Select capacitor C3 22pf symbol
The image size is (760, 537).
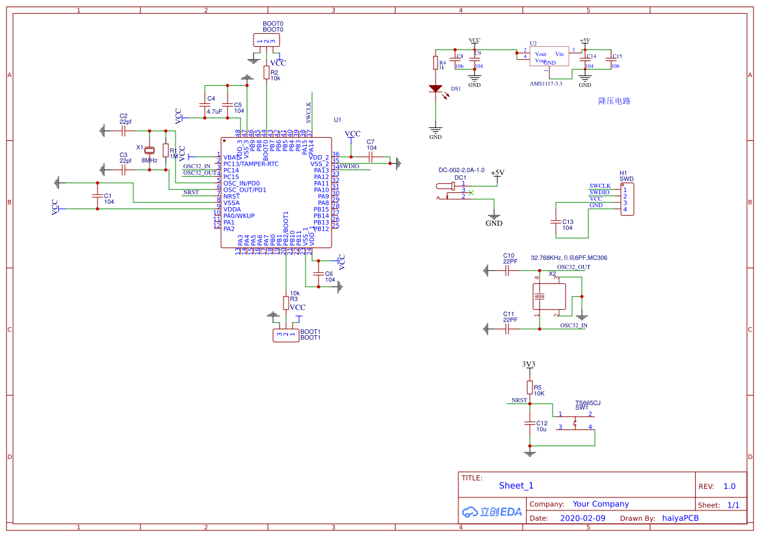pos(124,170)
